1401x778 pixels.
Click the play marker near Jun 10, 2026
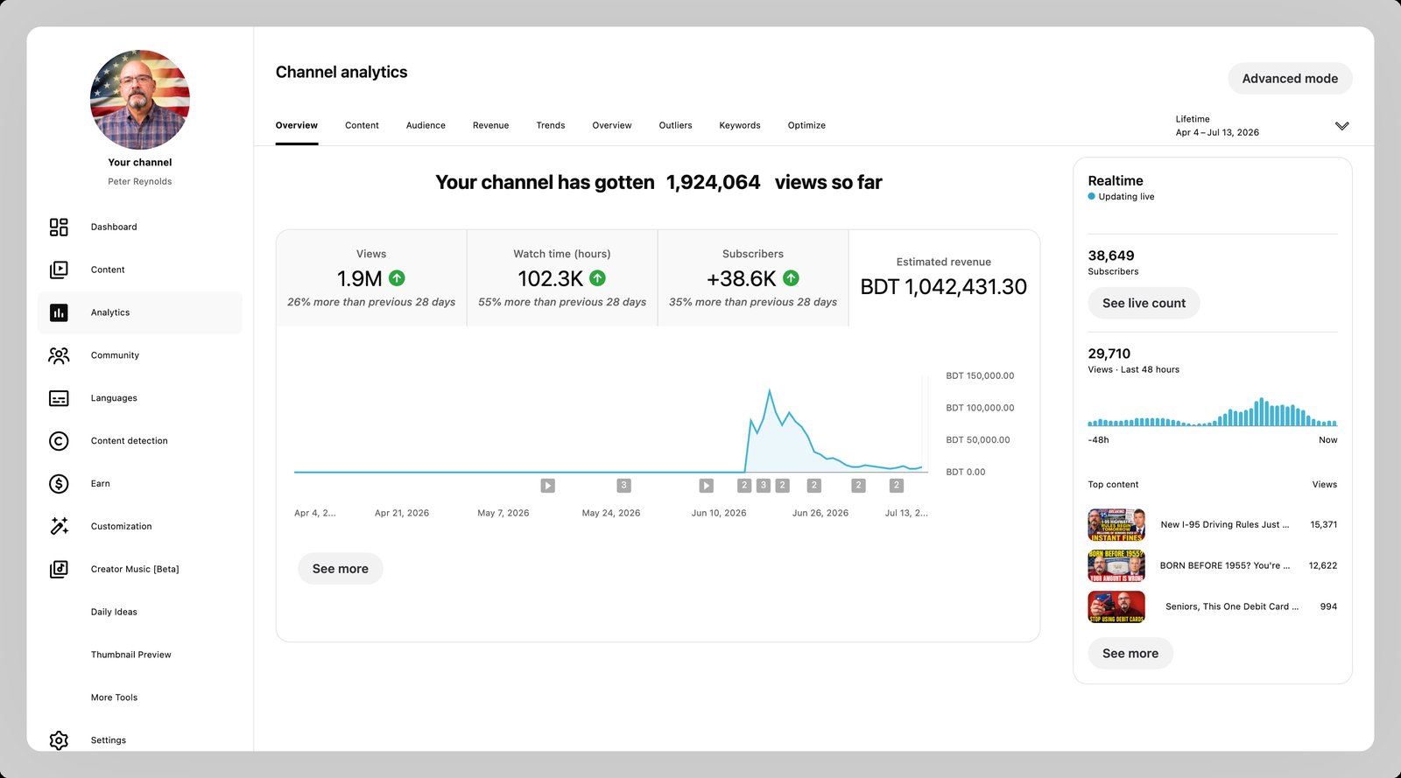click(x=706, y=486)
